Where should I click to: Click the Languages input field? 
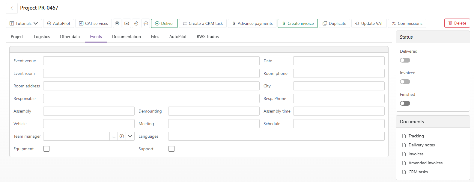point(276,136)
